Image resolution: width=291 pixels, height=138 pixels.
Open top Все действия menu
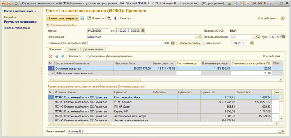pos(268,18)
